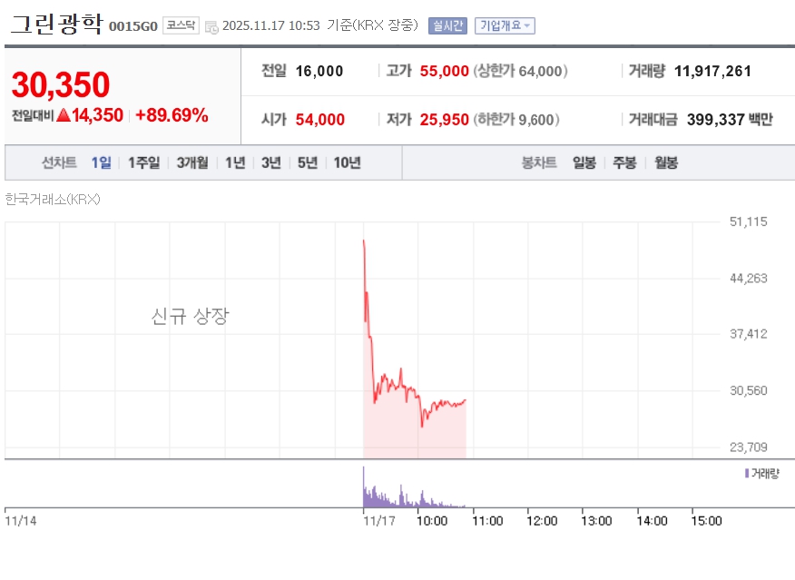Display the 5년 chart range
The height and width of the screenshot is (580, 795).
click(307, 162)
